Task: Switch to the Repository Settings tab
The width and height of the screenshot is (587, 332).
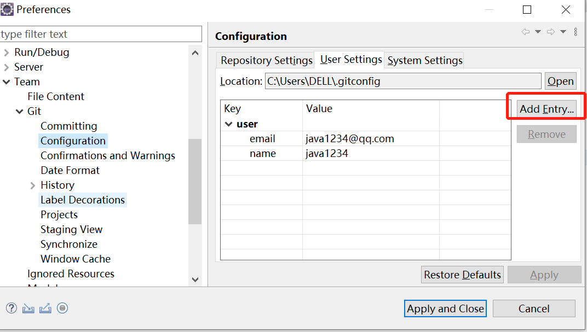Action: [x=267, y=60]
